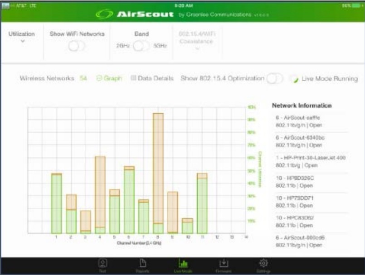Toggle the Show WiFi Networks switch
The height and width of the screenshot is (275, 365).
[76, 46]
